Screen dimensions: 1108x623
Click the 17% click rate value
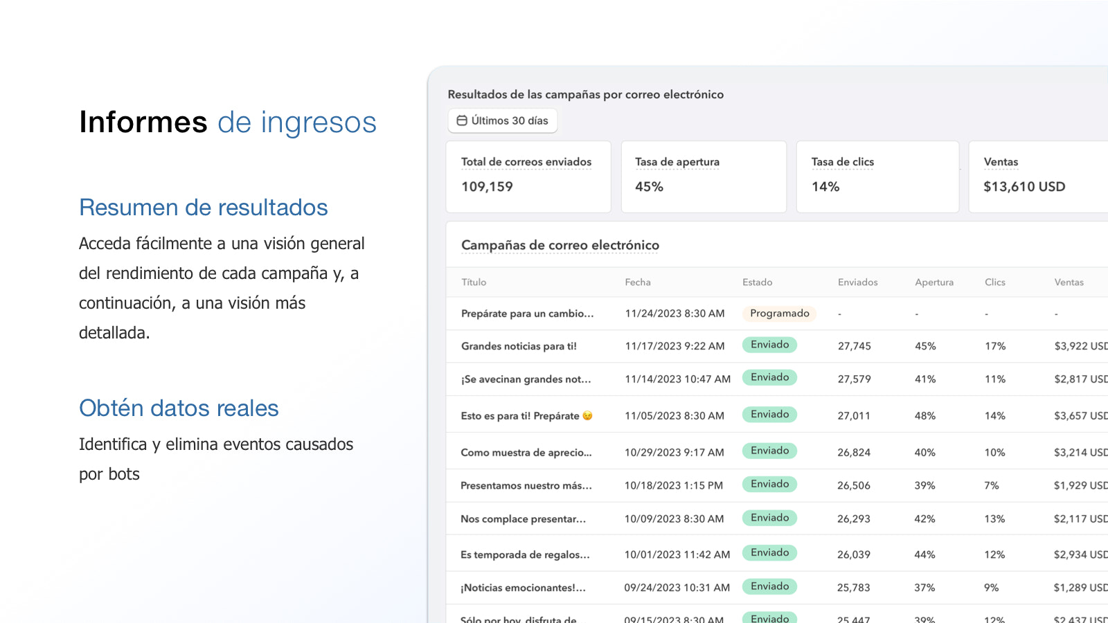point(995,346)
